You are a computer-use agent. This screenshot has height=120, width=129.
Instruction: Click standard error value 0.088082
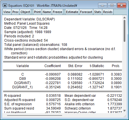(75, 74)
